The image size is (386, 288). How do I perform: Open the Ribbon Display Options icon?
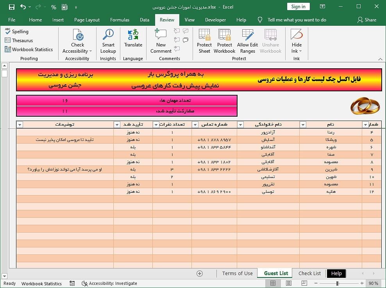322,7
